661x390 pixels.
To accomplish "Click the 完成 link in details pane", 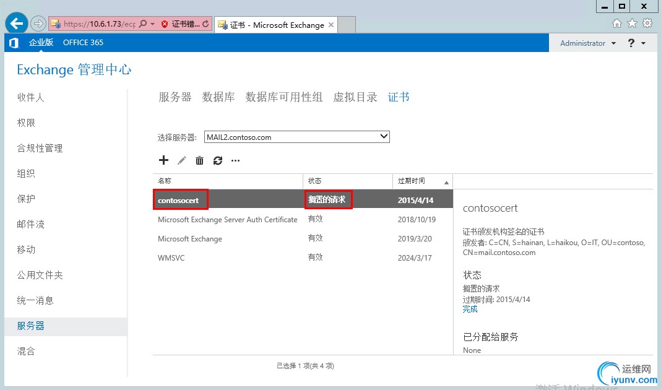I will (470, 309).
